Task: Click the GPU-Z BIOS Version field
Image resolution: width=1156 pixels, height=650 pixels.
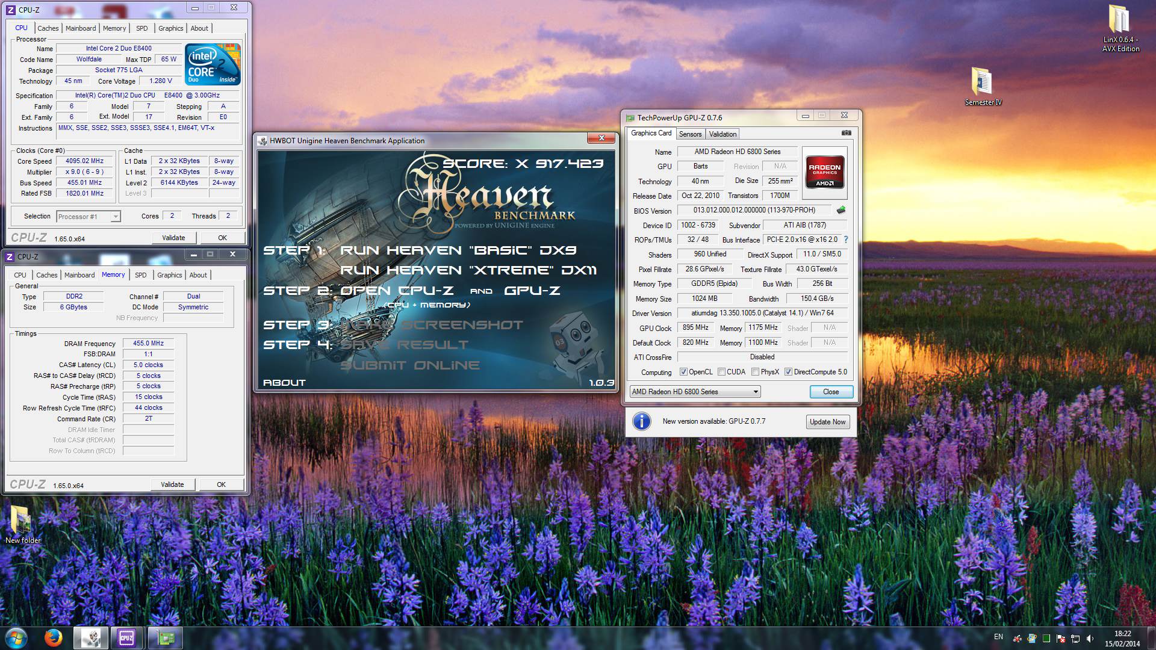Action: click(x=754, y=210)
